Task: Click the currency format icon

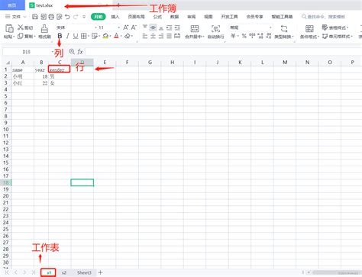Action: point(233,36)
